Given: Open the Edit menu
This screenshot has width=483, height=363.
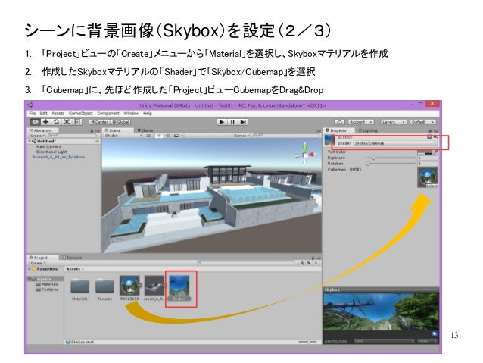Looking at the screenshot, I should 43,114.
